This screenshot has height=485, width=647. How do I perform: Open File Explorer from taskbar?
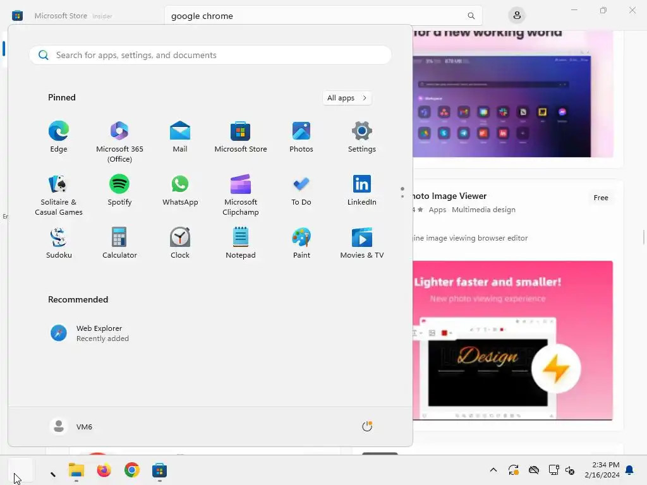pos(76,470)
